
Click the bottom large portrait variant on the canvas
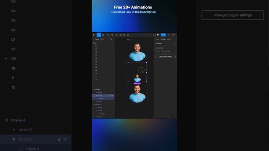[137, 94]
